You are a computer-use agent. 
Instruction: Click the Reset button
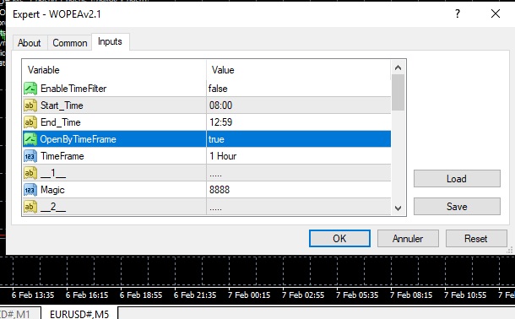pyautogui.click(x=476, y=239)
